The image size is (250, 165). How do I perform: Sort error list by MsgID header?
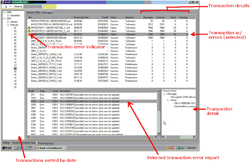click(x=33, y=91)
